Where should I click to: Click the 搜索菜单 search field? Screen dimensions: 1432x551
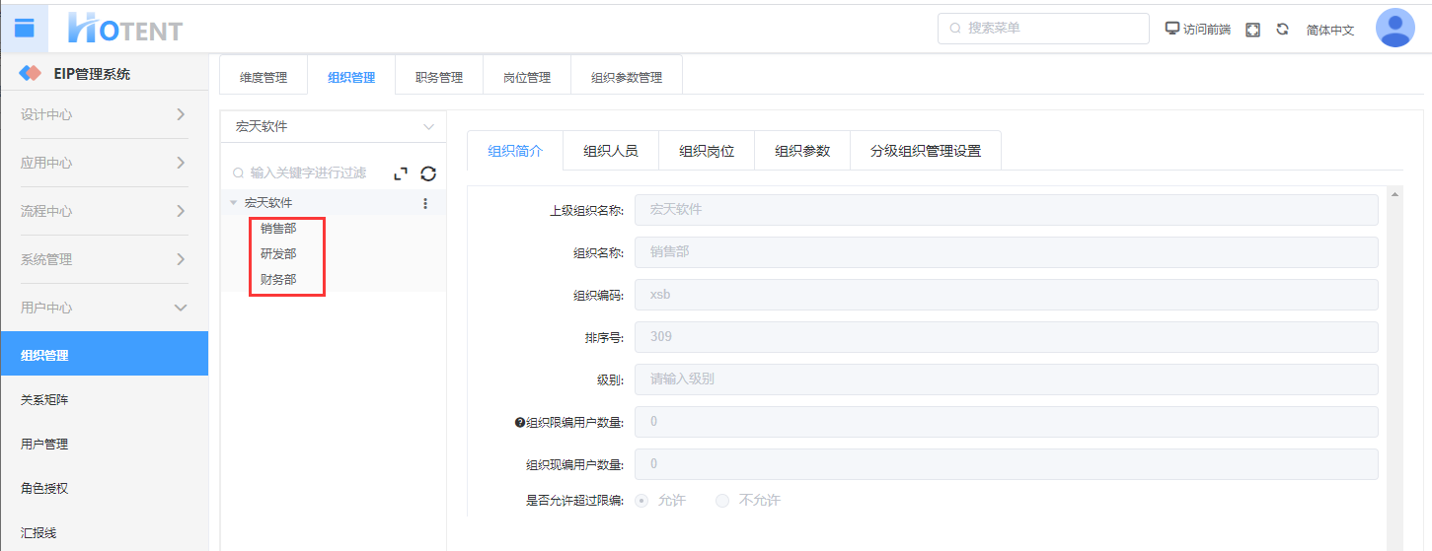coord(1051,29)
